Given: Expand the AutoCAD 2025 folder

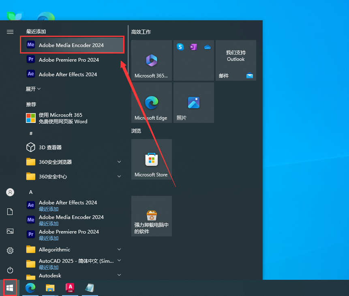Looking at the screenshot, I should [x=72, y=264].
